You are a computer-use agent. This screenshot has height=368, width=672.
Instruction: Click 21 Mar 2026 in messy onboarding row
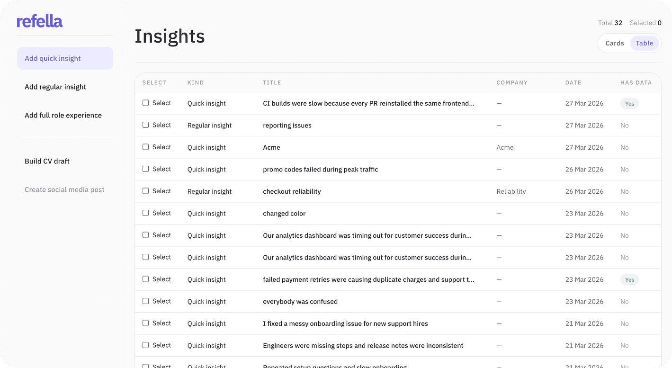[584, 323]
